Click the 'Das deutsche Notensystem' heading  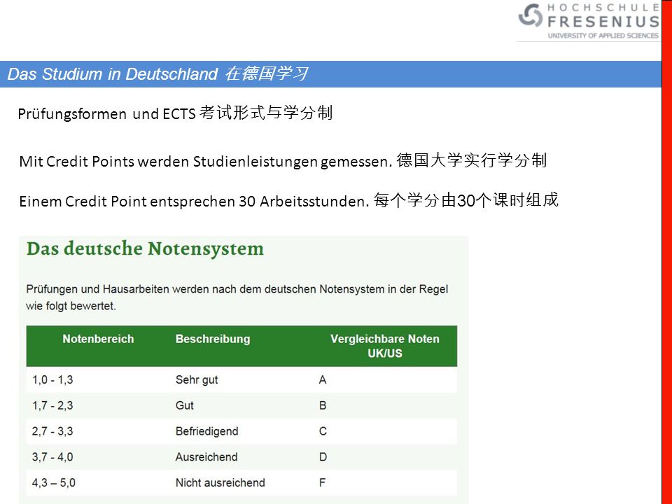click(x=145, y=248)
